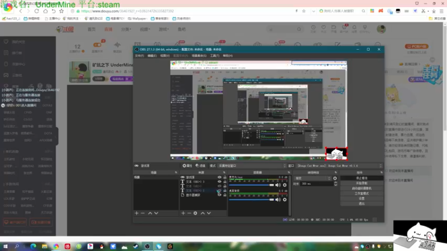447x251 pixels.
Task: Expand Douyu category menu in navigation
Action: click(126, 30)
